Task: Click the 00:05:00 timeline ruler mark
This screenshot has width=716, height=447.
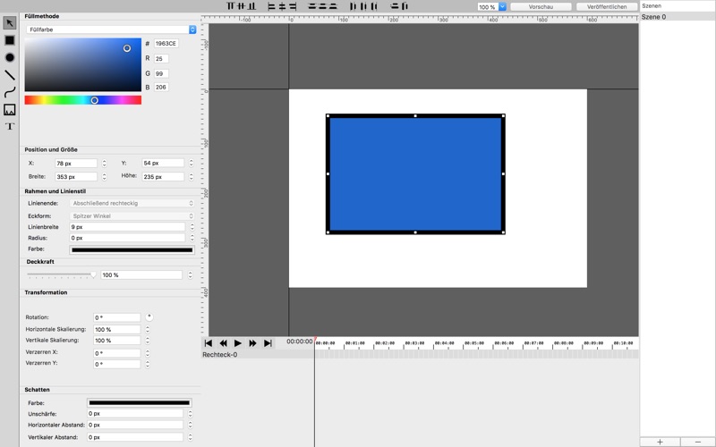Action: coord(474,343)
